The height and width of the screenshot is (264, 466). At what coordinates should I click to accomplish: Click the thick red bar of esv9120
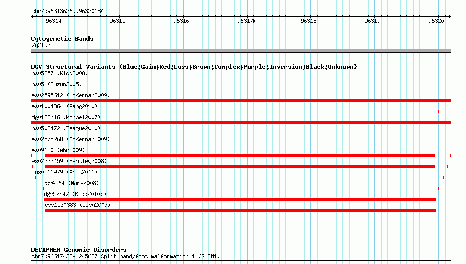(240, 155)
